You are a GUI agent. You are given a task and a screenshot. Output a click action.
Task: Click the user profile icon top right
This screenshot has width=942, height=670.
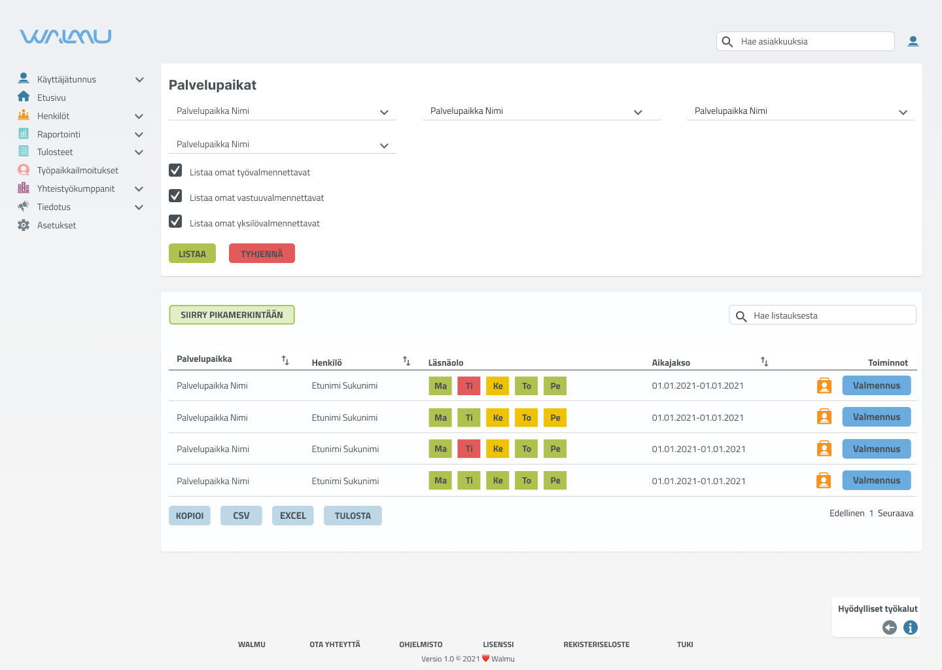(913, 41)
